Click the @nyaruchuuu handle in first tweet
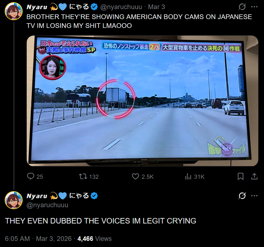The width and height of the screenshot is (264, 247). (121, 7)
